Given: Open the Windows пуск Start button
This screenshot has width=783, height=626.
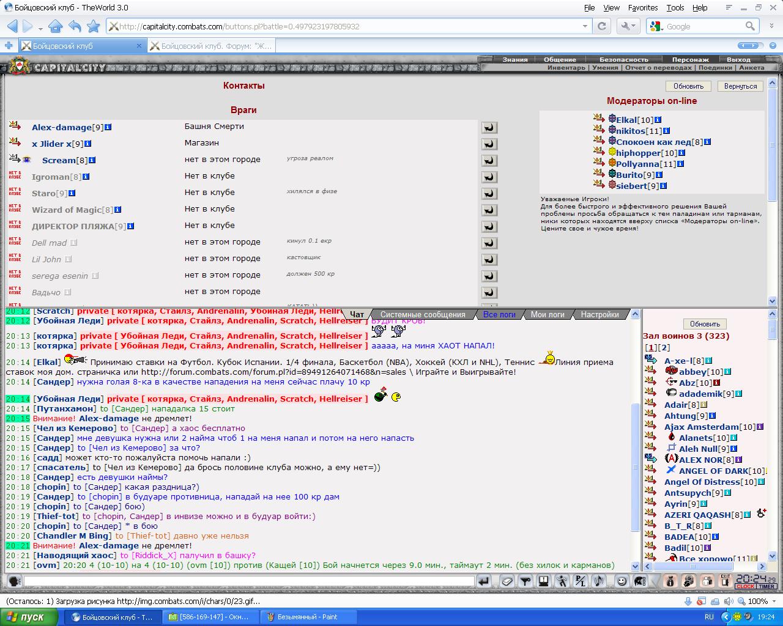Looking at the screenshot, I should pyautogui.click(x=29, y=617).
